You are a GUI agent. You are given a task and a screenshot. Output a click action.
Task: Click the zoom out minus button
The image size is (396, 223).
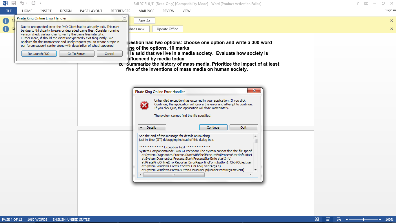tap(347, 220)
